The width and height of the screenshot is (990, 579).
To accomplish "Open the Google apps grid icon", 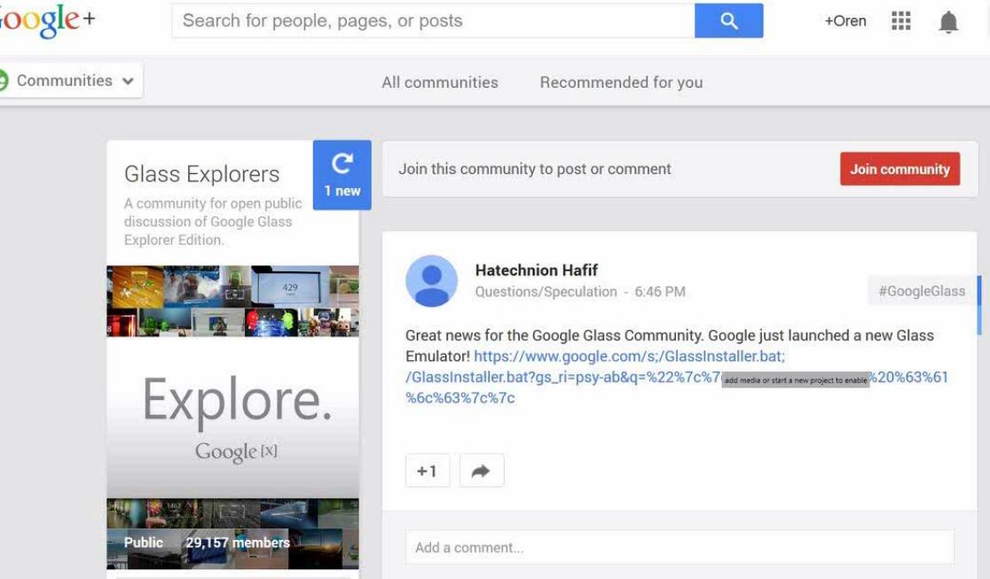I will coord(901,20).
